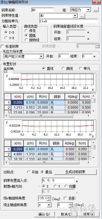This screenshot has height=219, width=102.
Task: Select row header 2 in the y table
Action: (x=8, y=108)
